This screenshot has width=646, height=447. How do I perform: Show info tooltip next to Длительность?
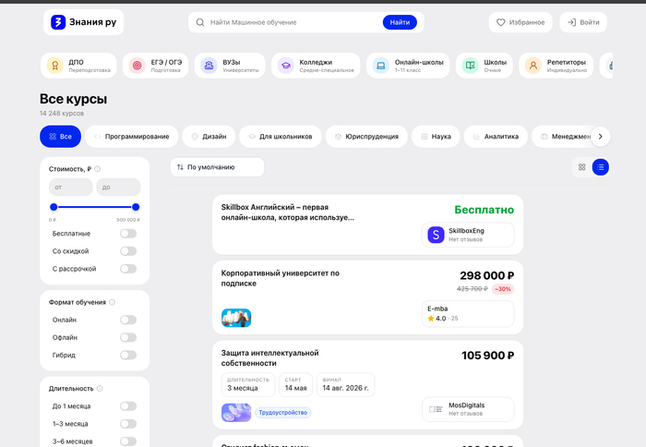point(100,389)
